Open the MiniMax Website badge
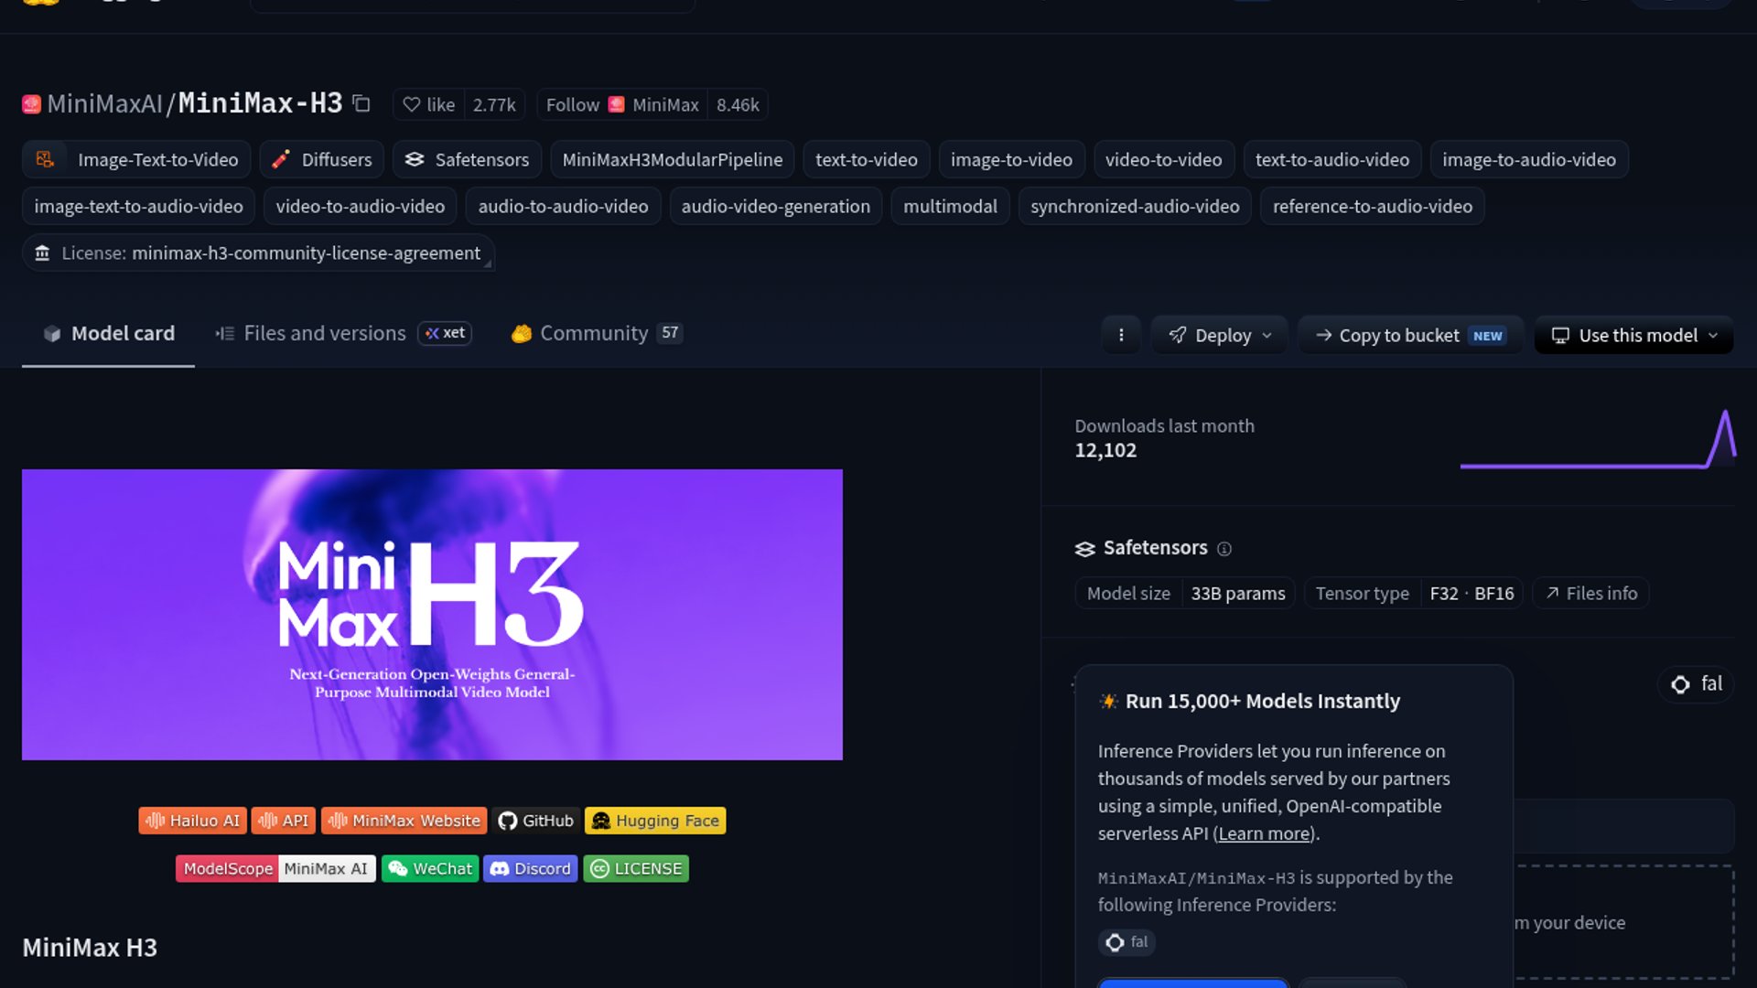 pyautogui.click(x=404, y=821)
